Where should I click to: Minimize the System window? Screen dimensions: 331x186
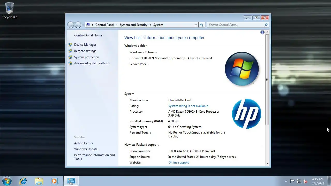pos(248,18)
